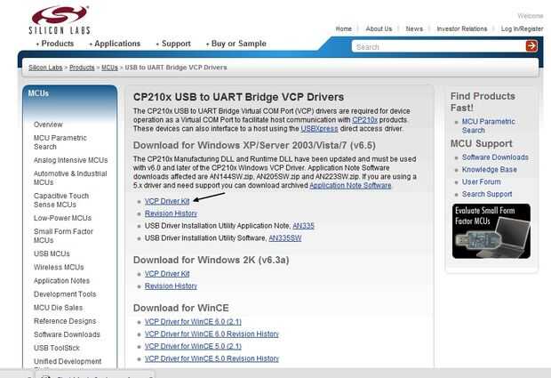
Task: Click the Download for WinCE heading
Action: coord(180,308)
